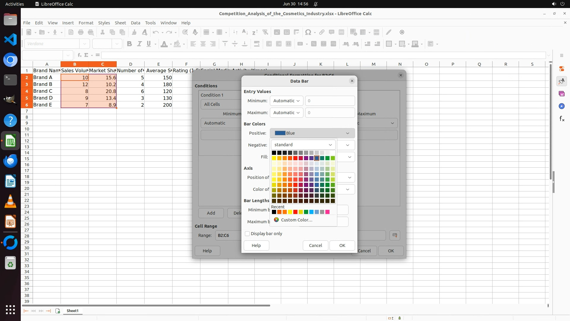Viewport: 570px width, 321px height.
Task: Pick the black swatch in Recent colors
Action: click(x=274, y=212)
